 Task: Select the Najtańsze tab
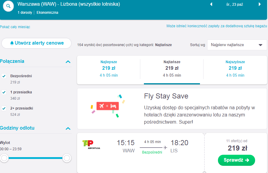pos(172,69)
